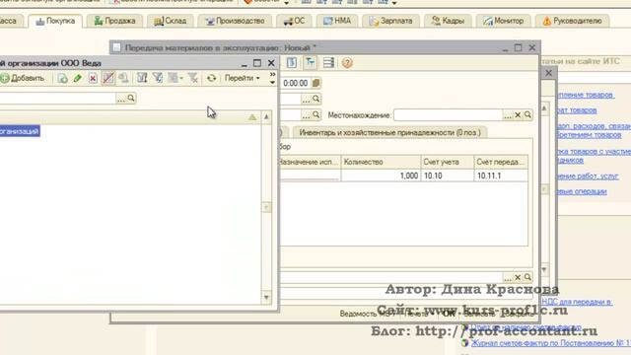Switch to the Продажа tab

[x=114, y=21]
